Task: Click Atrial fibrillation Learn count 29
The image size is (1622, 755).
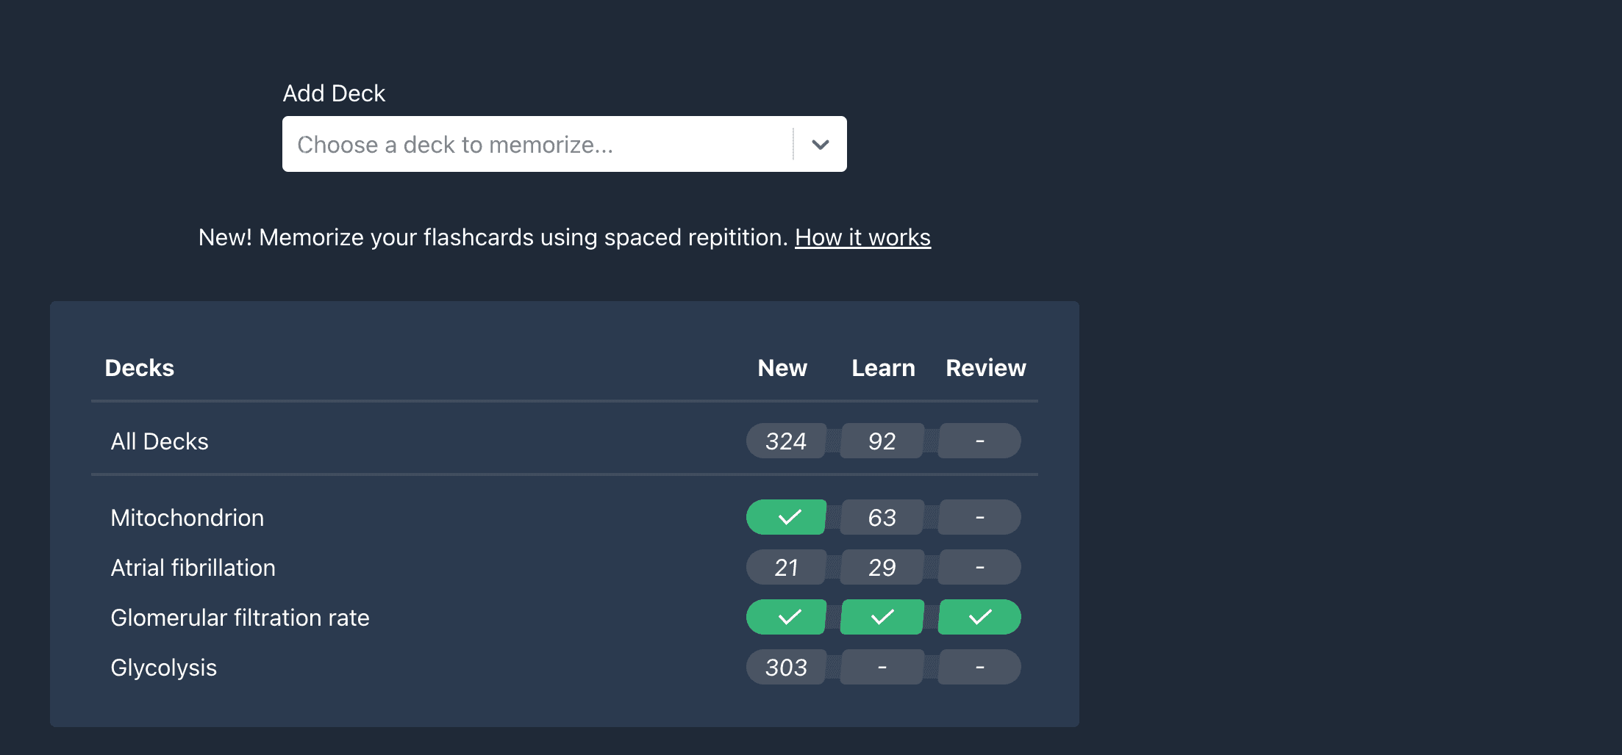Action: click(x=882, y=567)
